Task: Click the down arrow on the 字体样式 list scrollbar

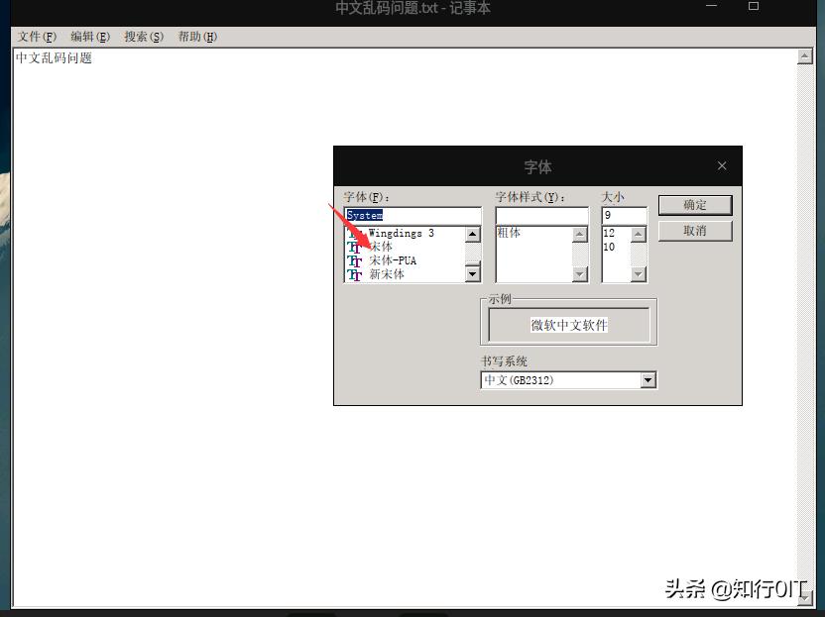Action: [579, 274]
